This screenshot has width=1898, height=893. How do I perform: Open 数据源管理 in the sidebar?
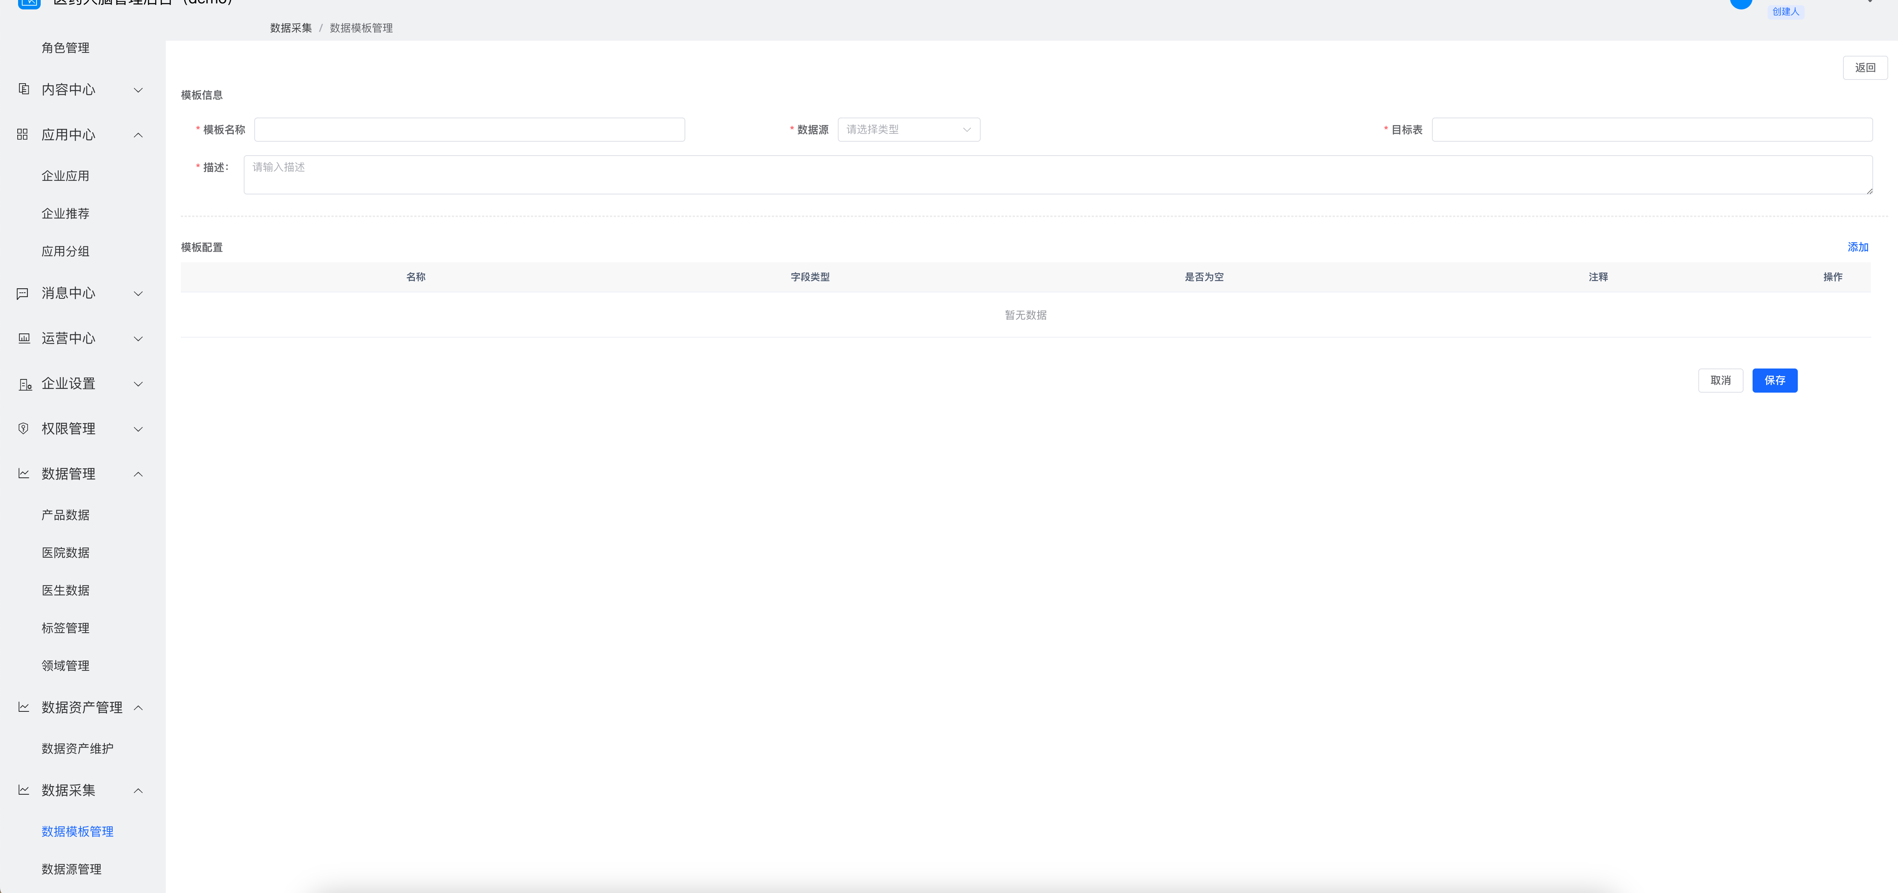pos(72,869)
